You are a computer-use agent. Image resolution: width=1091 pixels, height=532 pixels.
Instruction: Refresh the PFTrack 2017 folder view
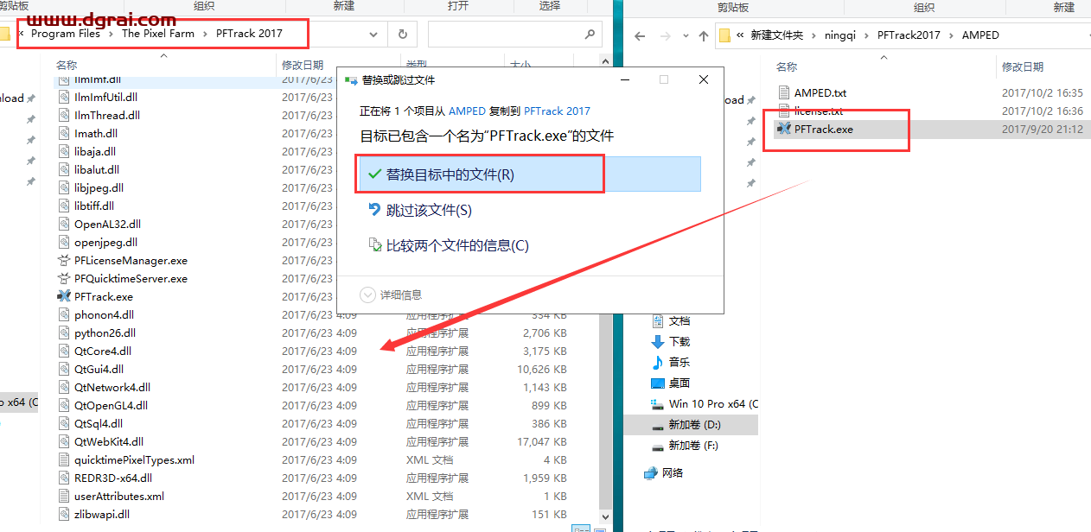click(402, 35)
